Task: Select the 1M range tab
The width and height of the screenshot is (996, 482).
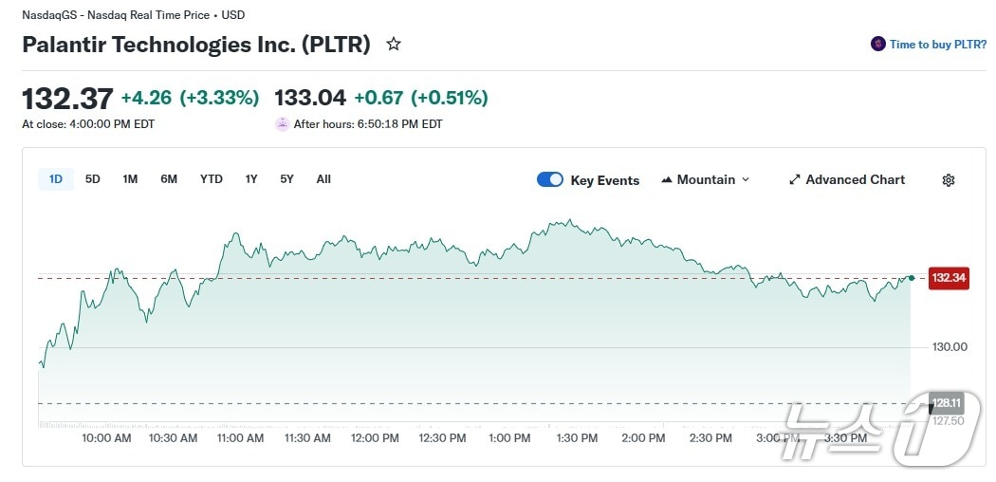Action: (130, 179)
